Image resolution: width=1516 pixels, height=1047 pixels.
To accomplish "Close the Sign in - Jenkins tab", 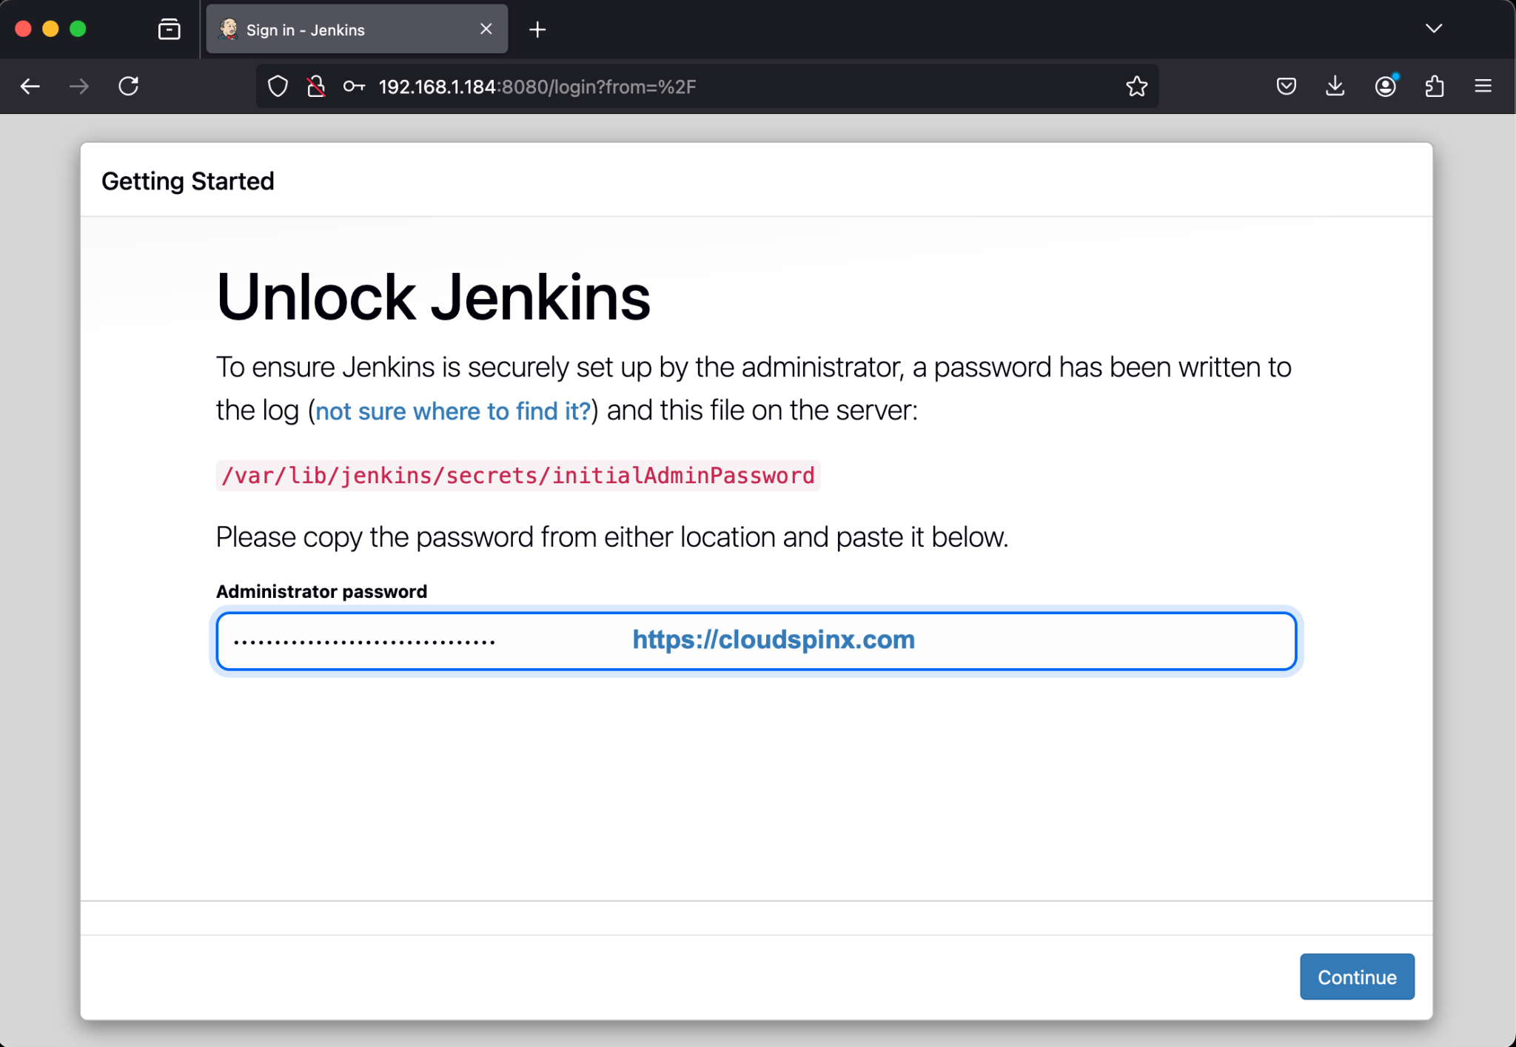I will pos(486,29).
